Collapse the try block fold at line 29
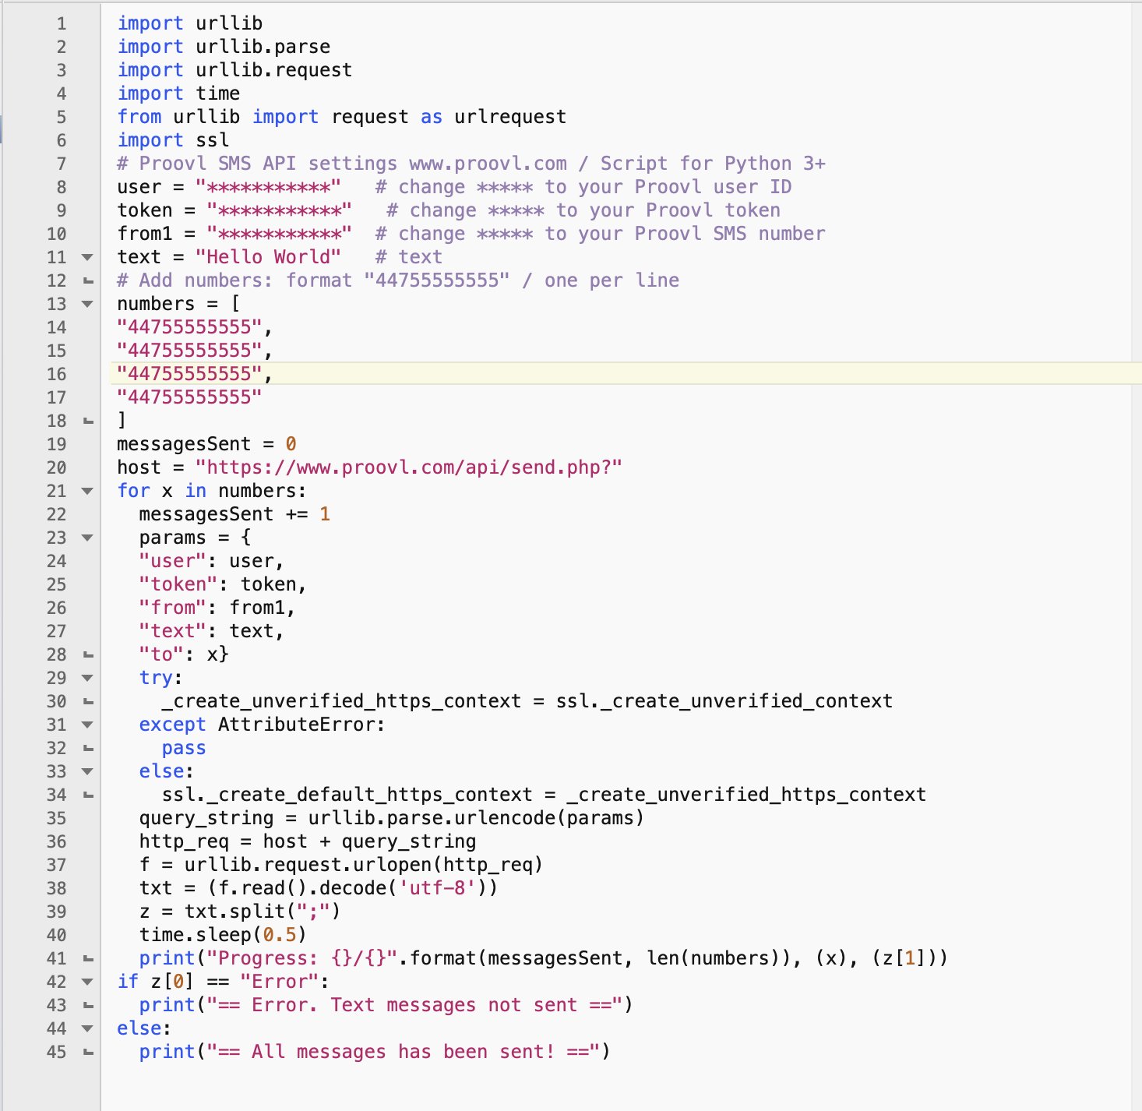Viewport: 1142px width, 1111px height. (x=87, y=678)
